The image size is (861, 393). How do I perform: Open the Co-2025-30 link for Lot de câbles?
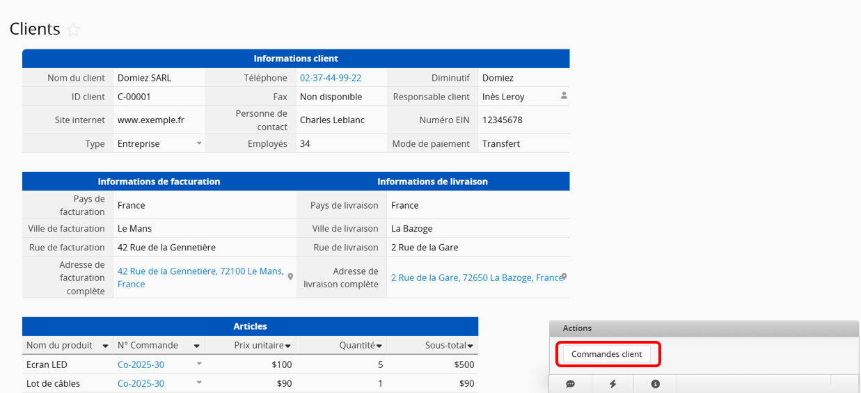click(x=141, y=383)
